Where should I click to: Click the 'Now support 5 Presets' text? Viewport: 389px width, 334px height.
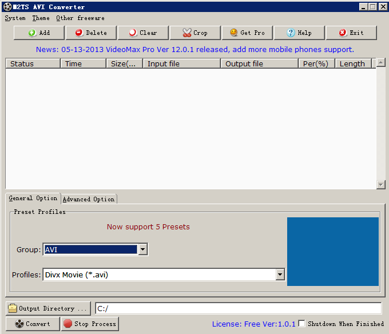coord(148,226)
